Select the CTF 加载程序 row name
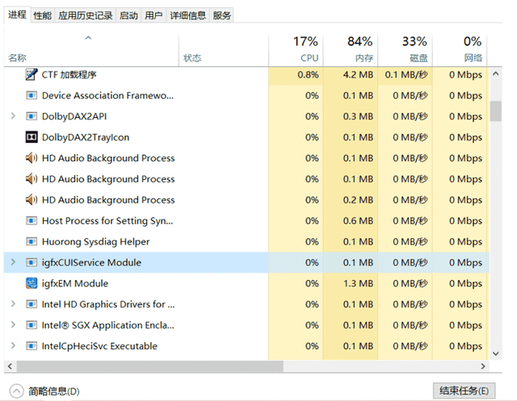Image resolution: width=517 pixels, height=401 pixels. (x=69, y=75)
